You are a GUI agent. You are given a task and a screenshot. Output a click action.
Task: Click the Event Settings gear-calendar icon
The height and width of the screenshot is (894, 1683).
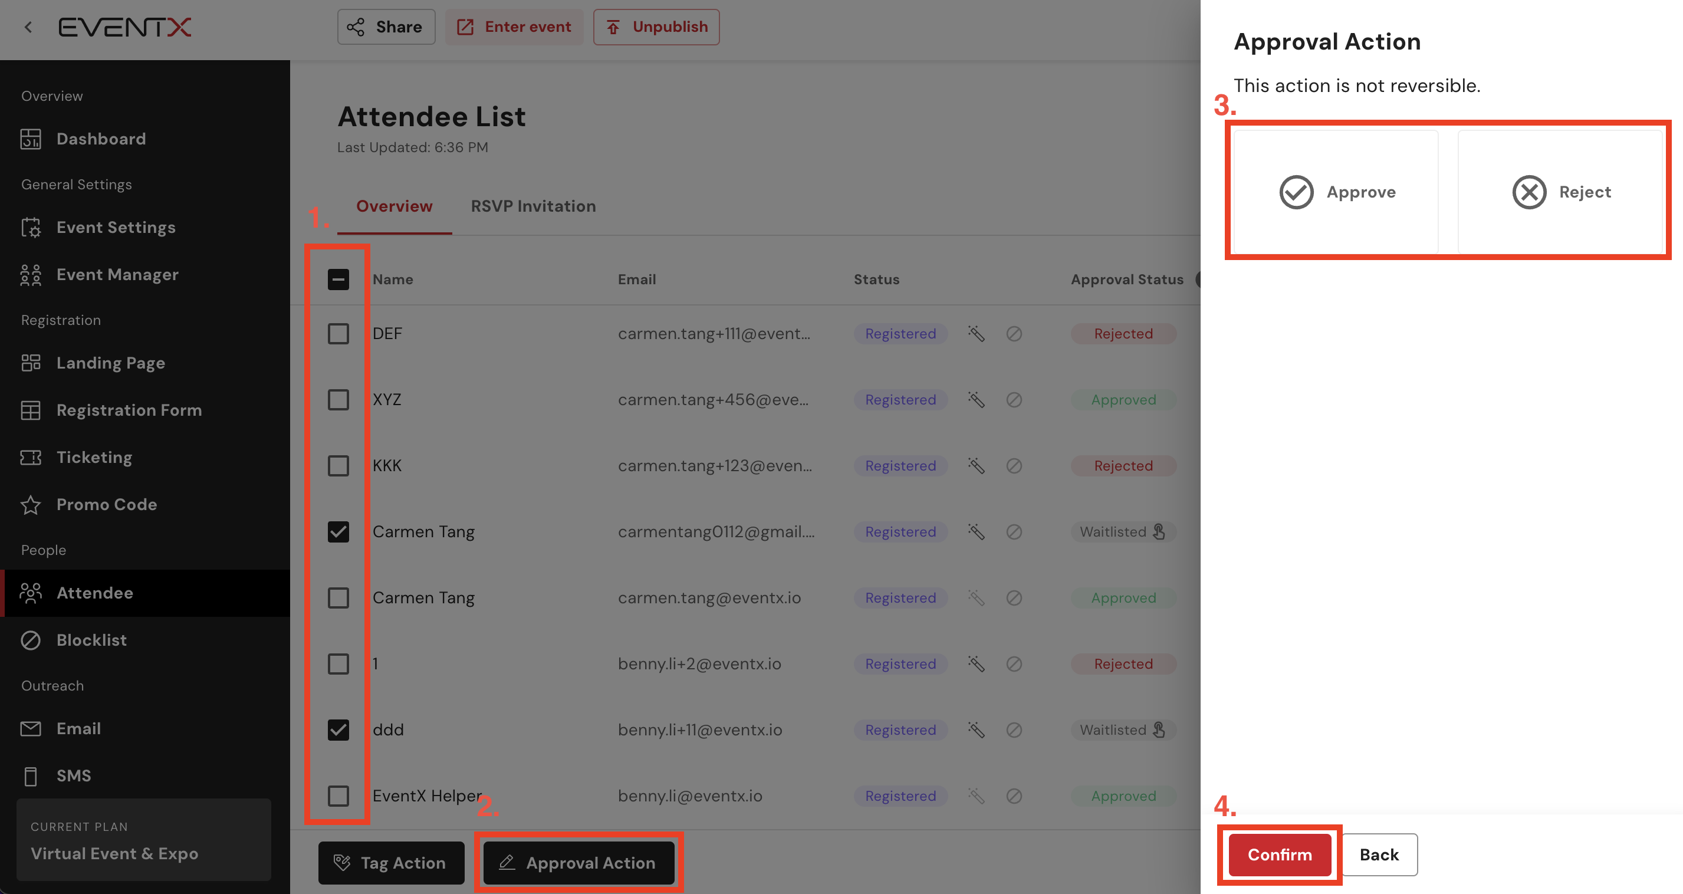[x=31, y=228]
